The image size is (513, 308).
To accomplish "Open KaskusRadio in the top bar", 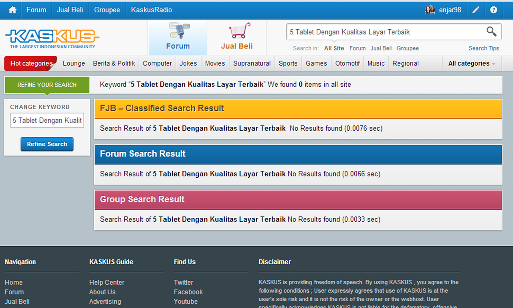I will pos(151,10).
